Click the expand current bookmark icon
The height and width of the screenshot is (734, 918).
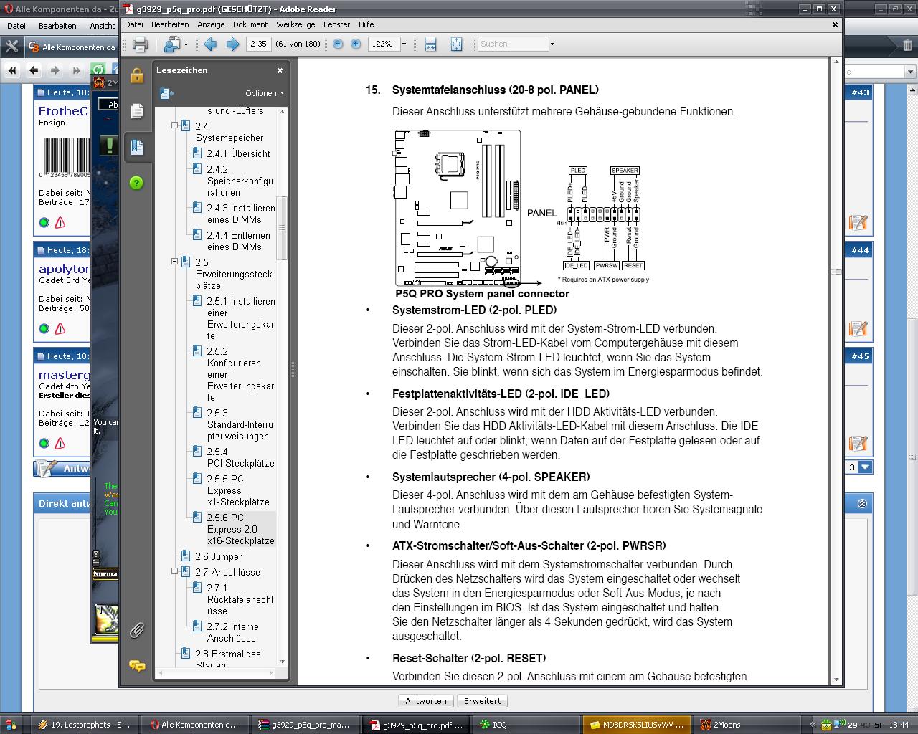click(166, 93)
